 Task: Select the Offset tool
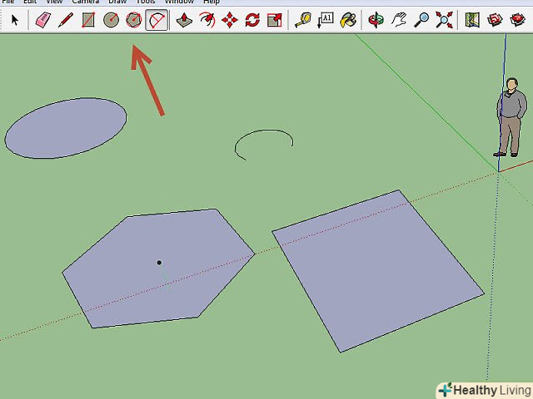207,20
